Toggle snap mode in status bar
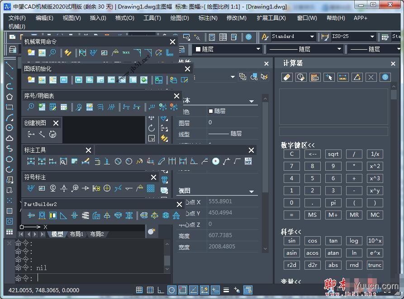Viewport: 404px width, 299px height. tap(139, 290)
